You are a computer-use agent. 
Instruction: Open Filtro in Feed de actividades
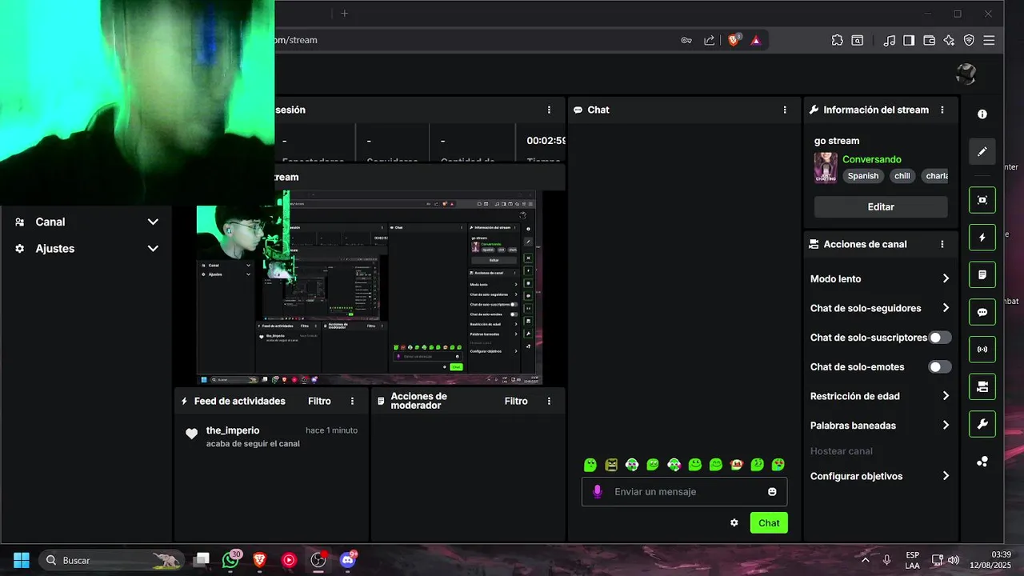pyautogui.click(x=319, y=401)
